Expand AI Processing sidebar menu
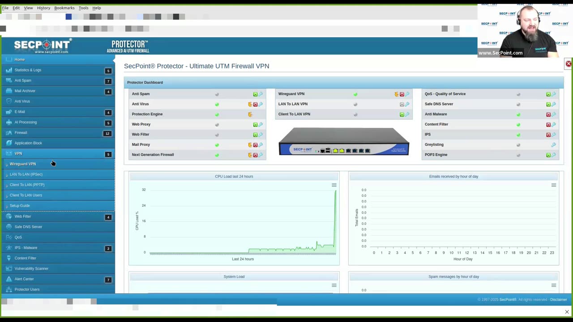 coord(57,122)
